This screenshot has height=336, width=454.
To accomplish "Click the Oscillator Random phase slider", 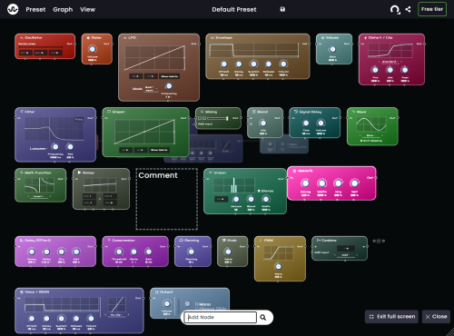I will 41,47.
